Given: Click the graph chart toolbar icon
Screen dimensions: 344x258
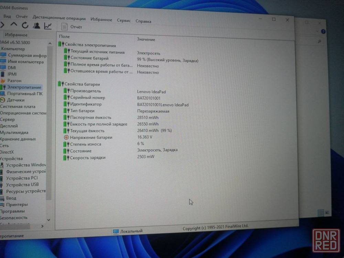Looking at the screenshot, I should (48, 25).
